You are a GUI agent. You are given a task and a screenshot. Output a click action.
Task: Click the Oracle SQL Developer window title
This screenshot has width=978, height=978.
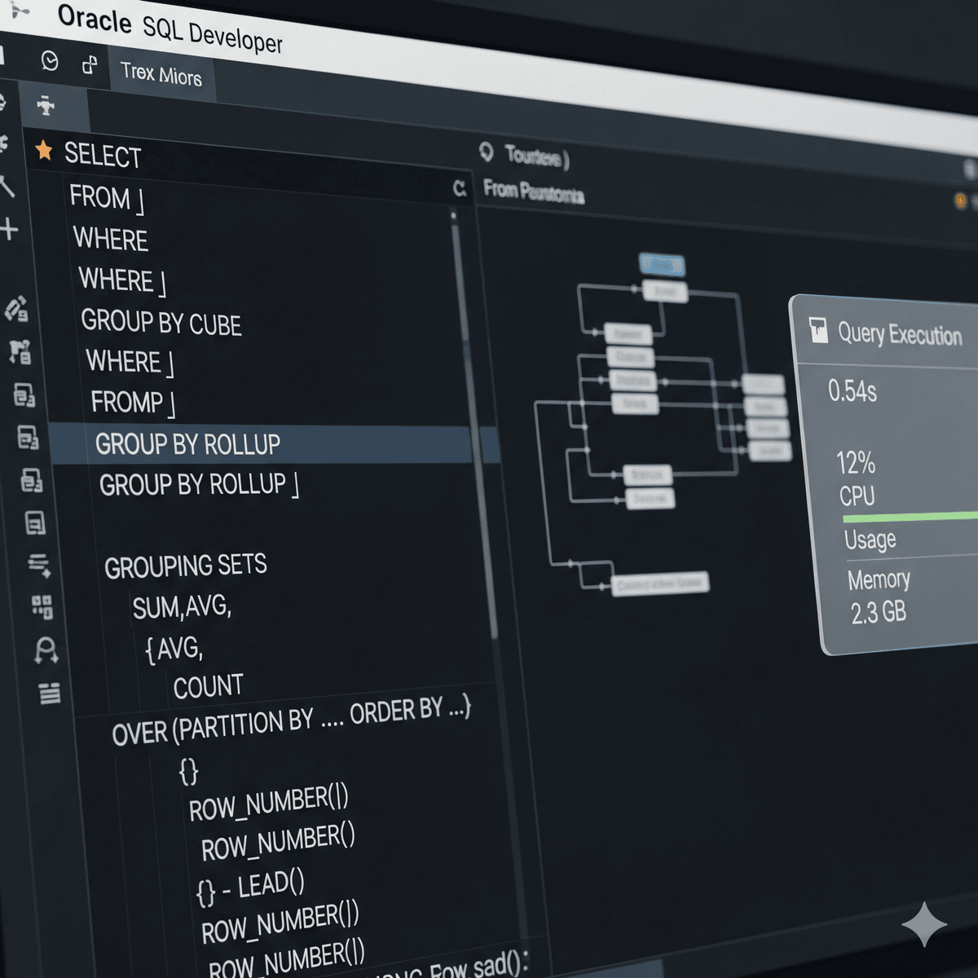click(170, 28)
